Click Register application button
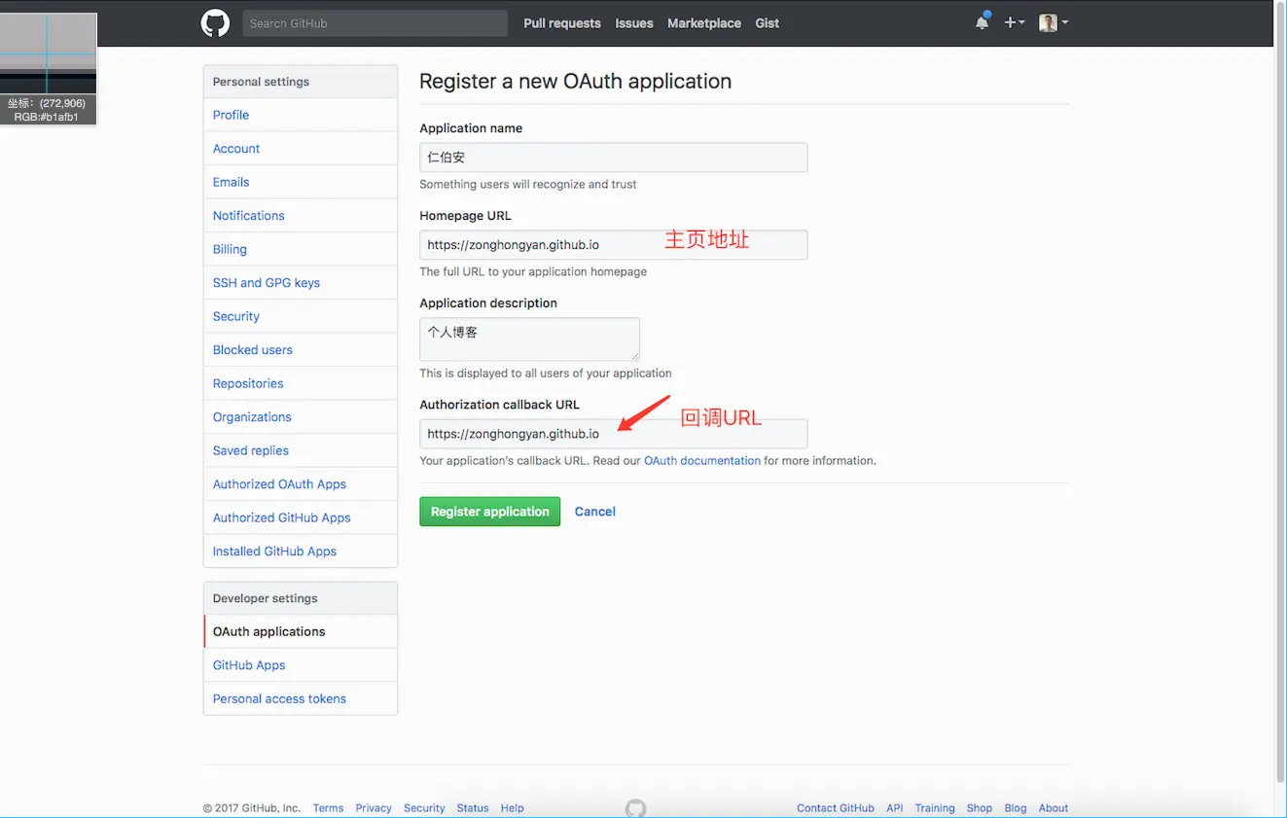 (489, 512)
